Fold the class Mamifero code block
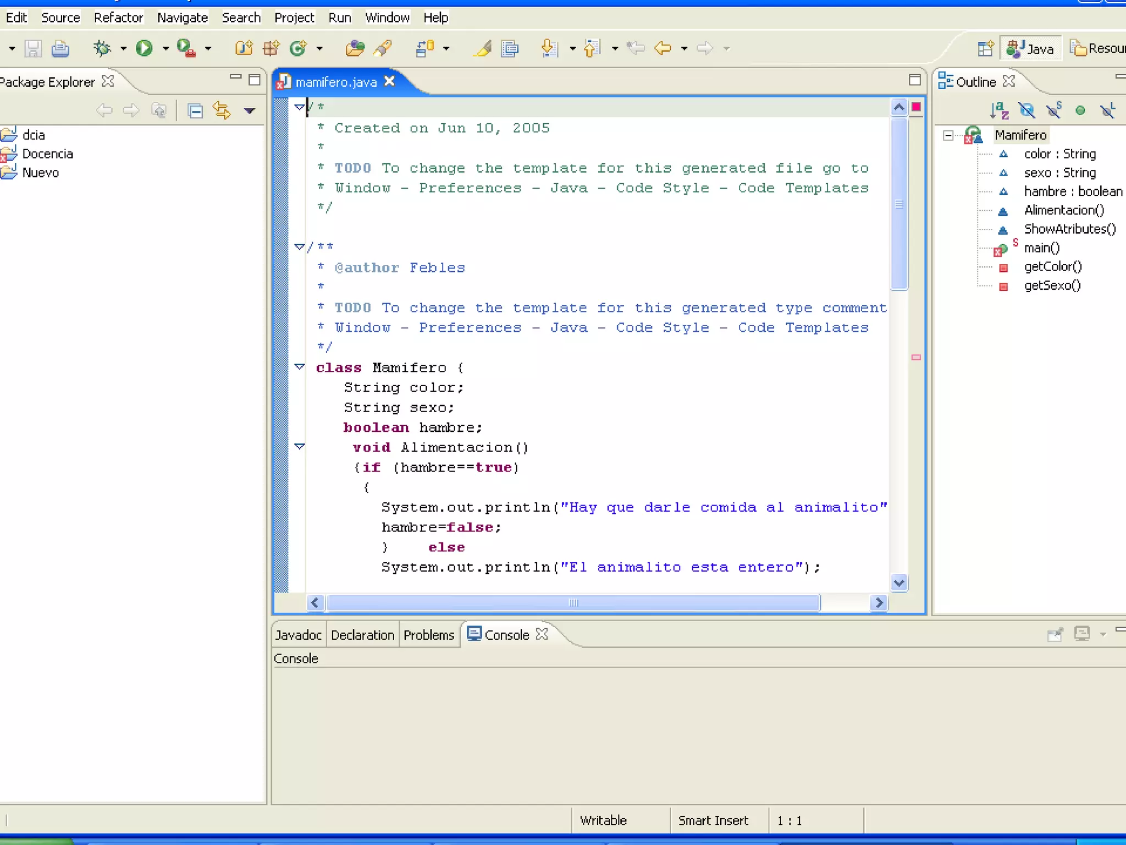 pyautogui.click(x=300, y=367)
